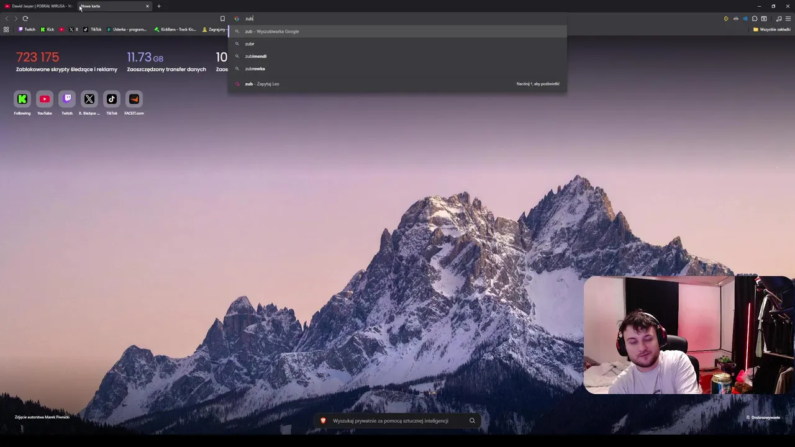Screen dimensions: 795x447
Task: Choose zub - Zapytaj Leo suggestion
Action: (397, 84)
